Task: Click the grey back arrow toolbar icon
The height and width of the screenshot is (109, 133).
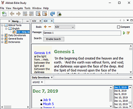Action: (x=12, y=14)
